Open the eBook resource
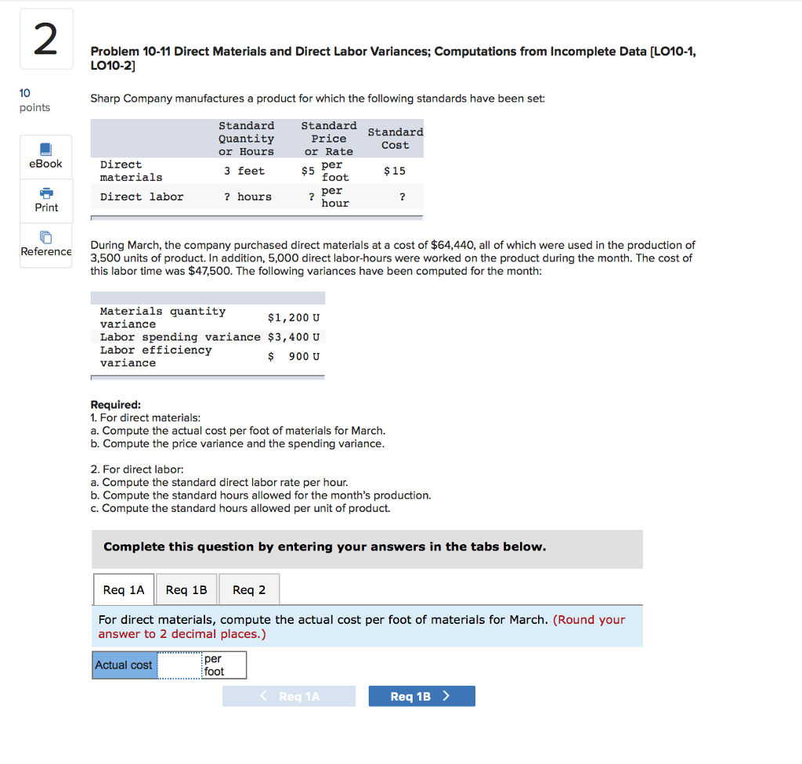This screenshot has width=802, height=764. pyautogui.click(x=45, y=157)
